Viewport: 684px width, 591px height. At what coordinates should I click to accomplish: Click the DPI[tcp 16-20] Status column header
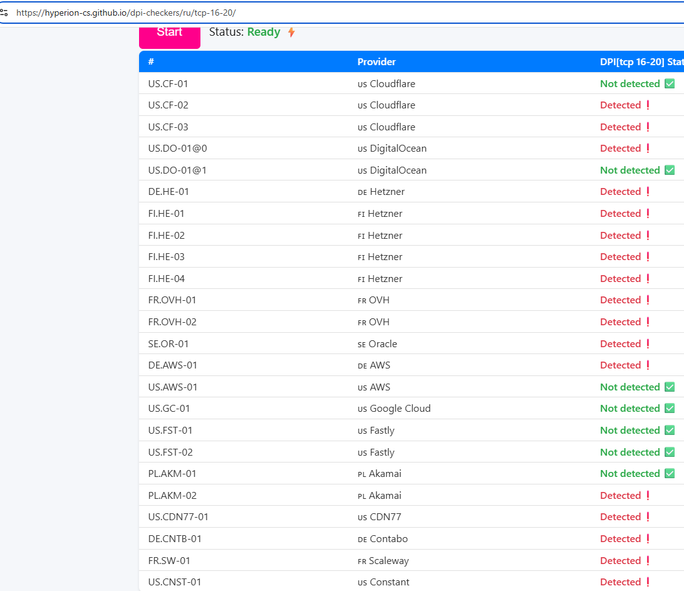[x=641, y=61]
